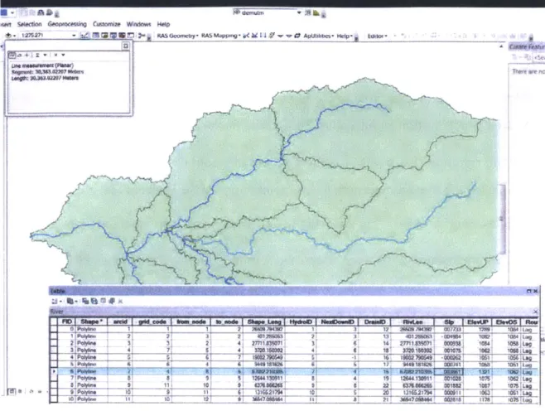Click the first HEC-GeoRAS tool icon after RAS Mapping
The image size is (545, 411).
pyautogui.click(x=246, y=36)
